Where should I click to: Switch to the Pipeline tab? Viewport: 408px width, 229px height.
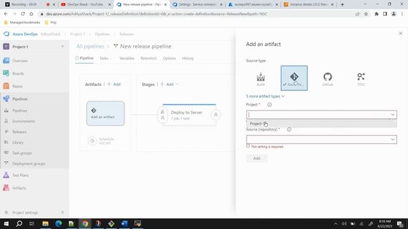pyautogui.click(x=84, y=58)
